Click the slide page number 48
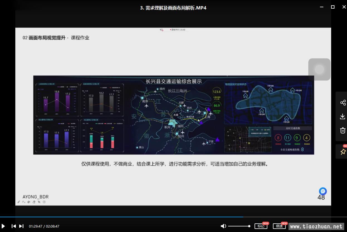The height and width of the screenshot is (232, 347). [x=321, y=197]
